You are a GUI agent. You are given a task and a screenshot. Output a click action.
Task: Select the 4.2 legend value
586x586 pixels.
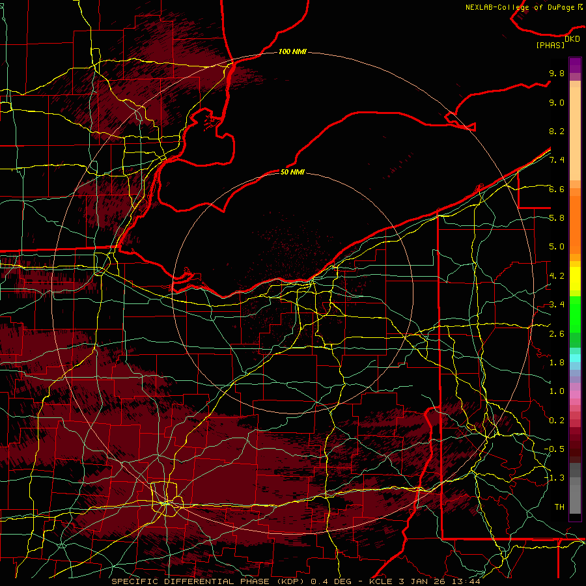coord(557,276)
